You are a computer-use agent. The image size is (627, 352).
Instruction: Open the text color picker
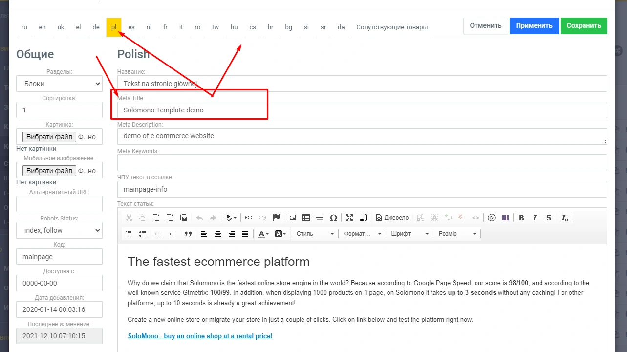263,234
